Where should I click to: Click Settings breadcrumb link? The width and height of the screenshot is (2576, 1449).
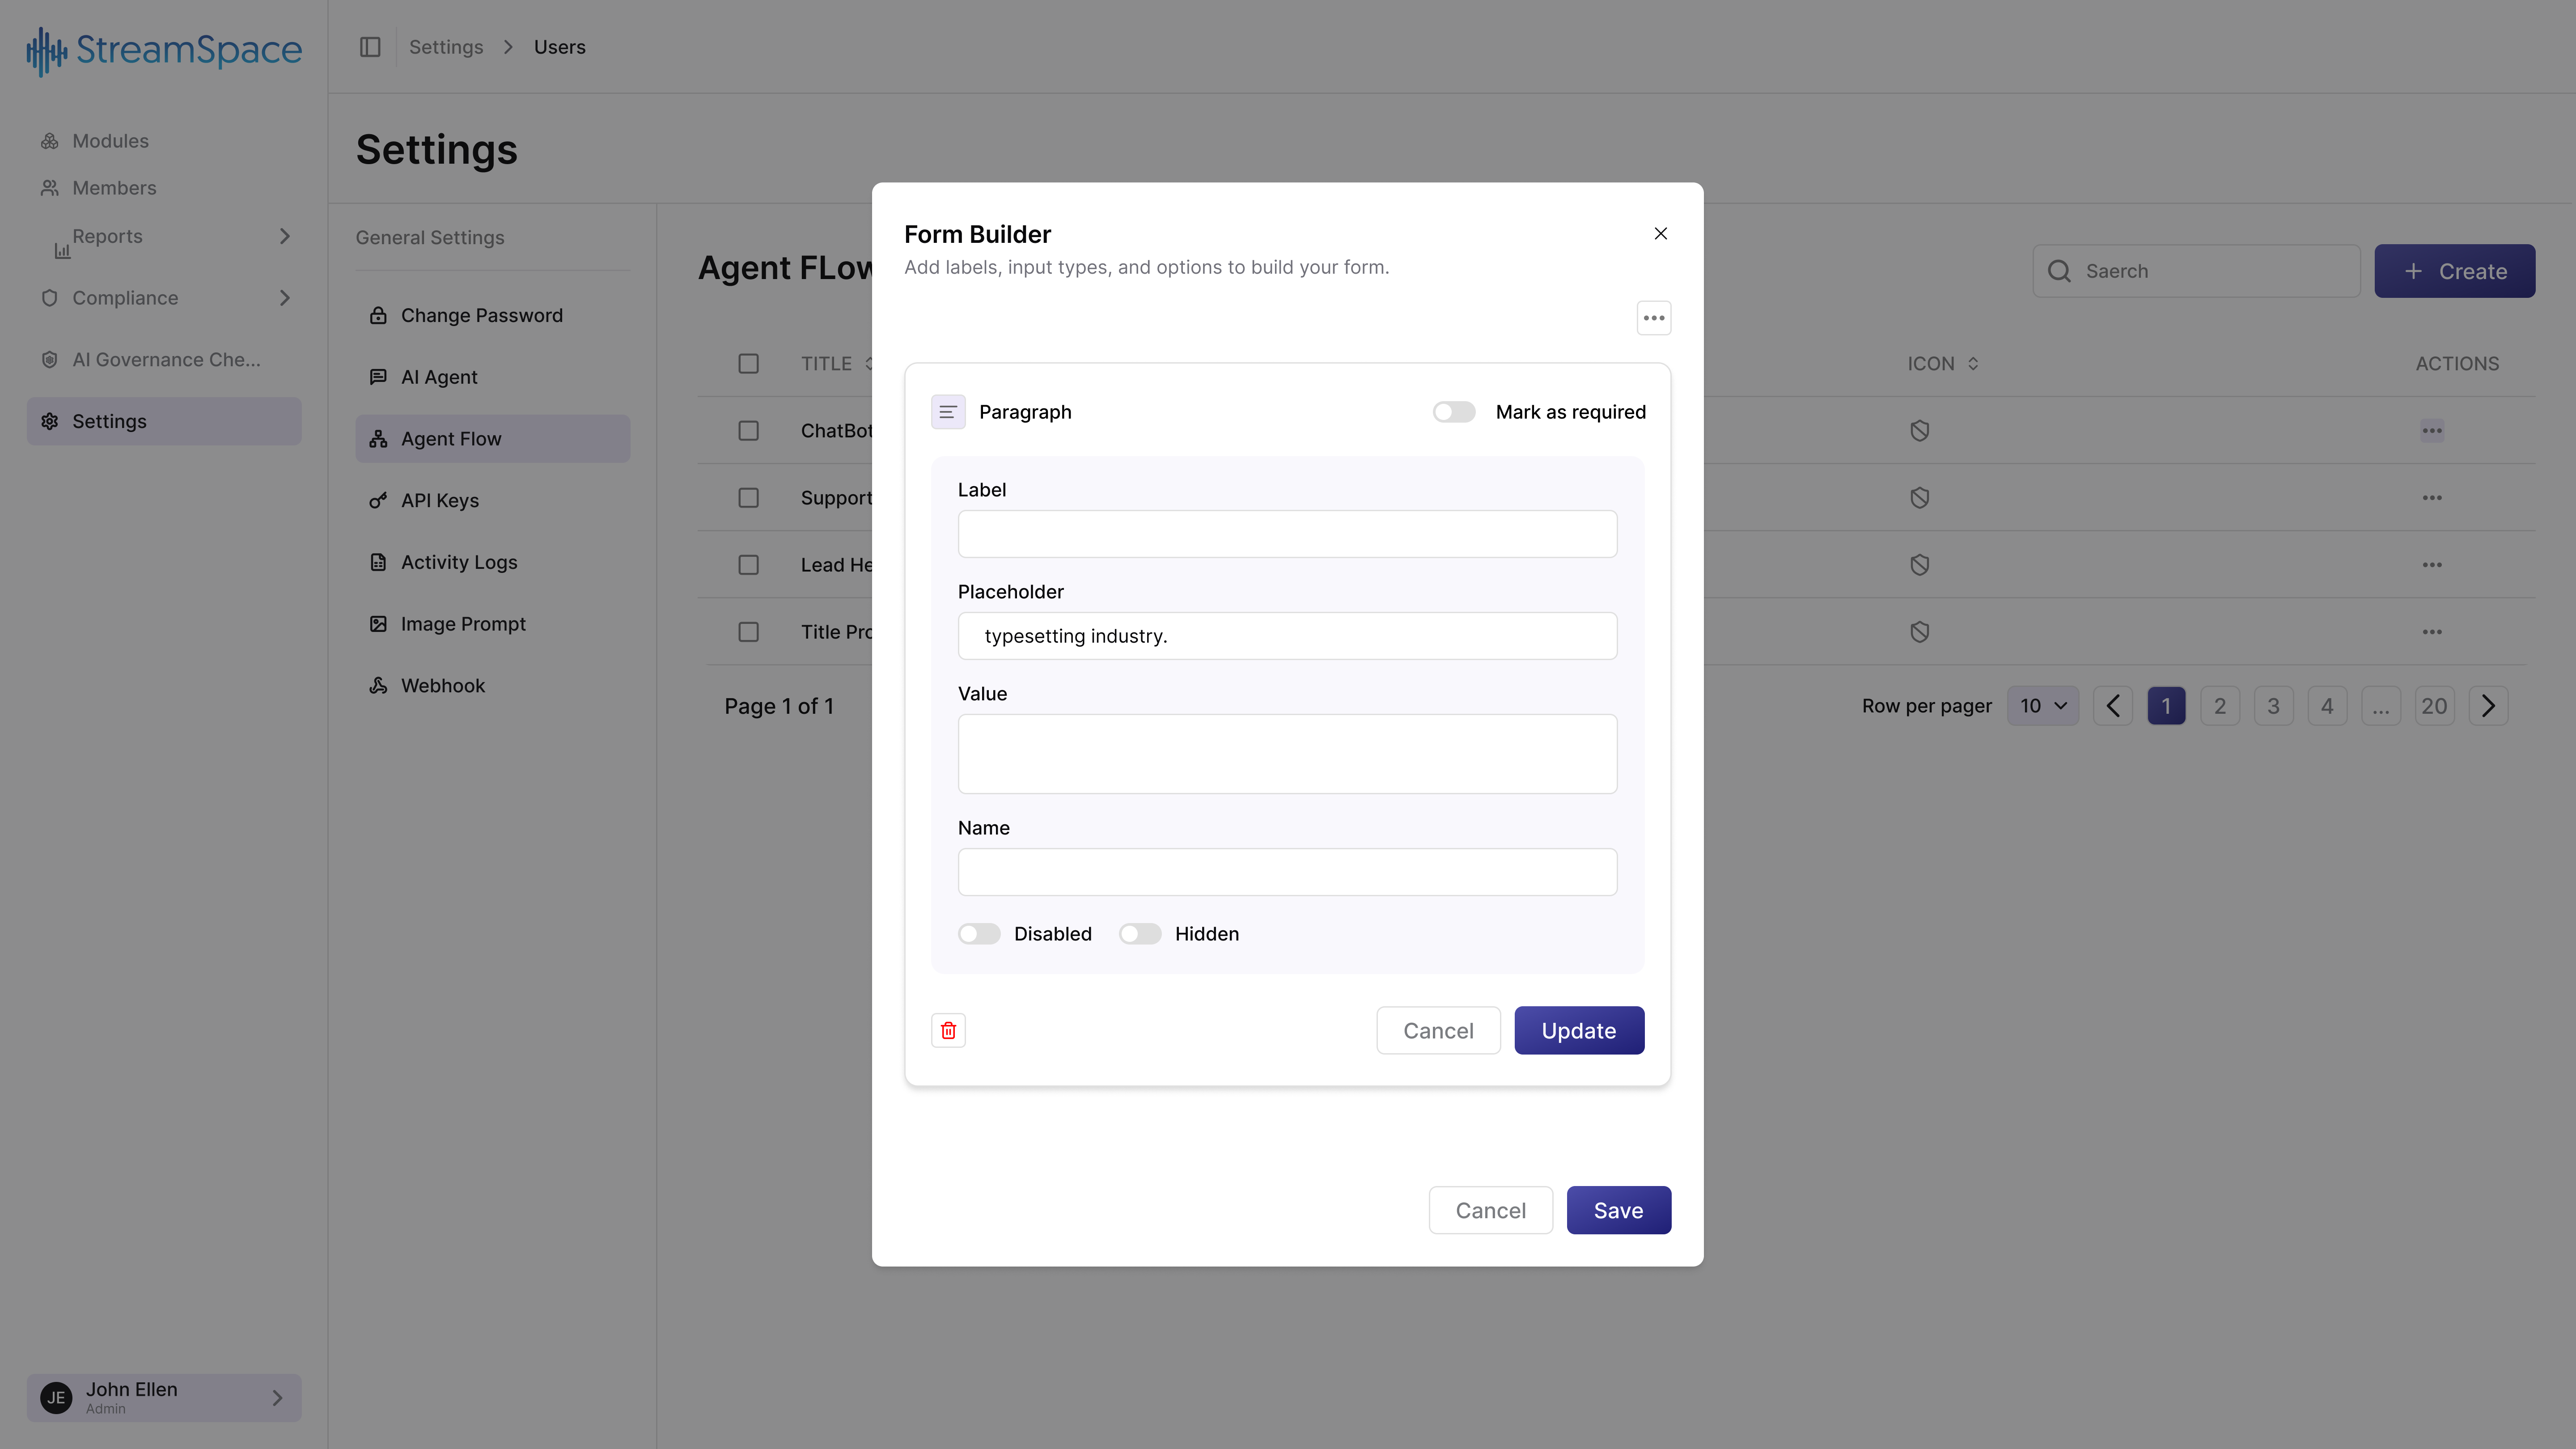coord(446,47)
